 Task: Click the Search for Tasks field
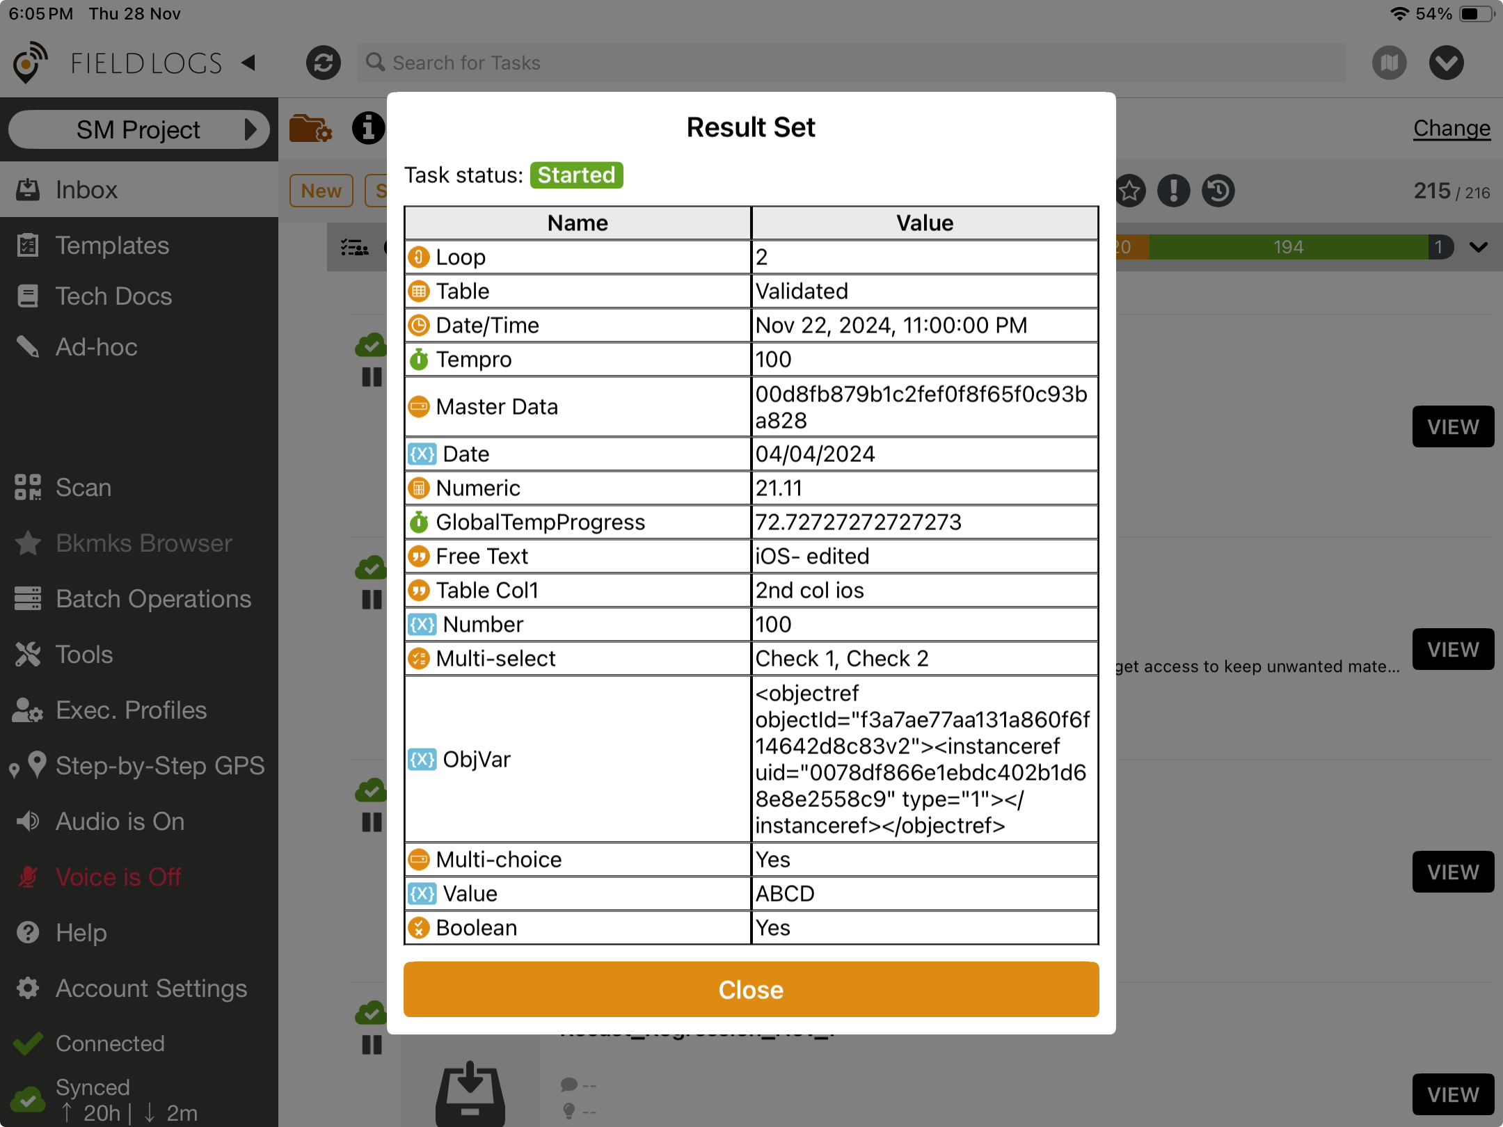point(850,63)
